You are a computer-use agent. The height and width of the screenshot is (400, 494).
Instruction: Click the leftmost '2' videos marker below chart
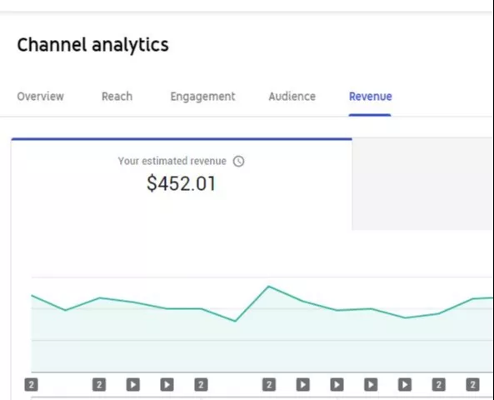[31, 384]
